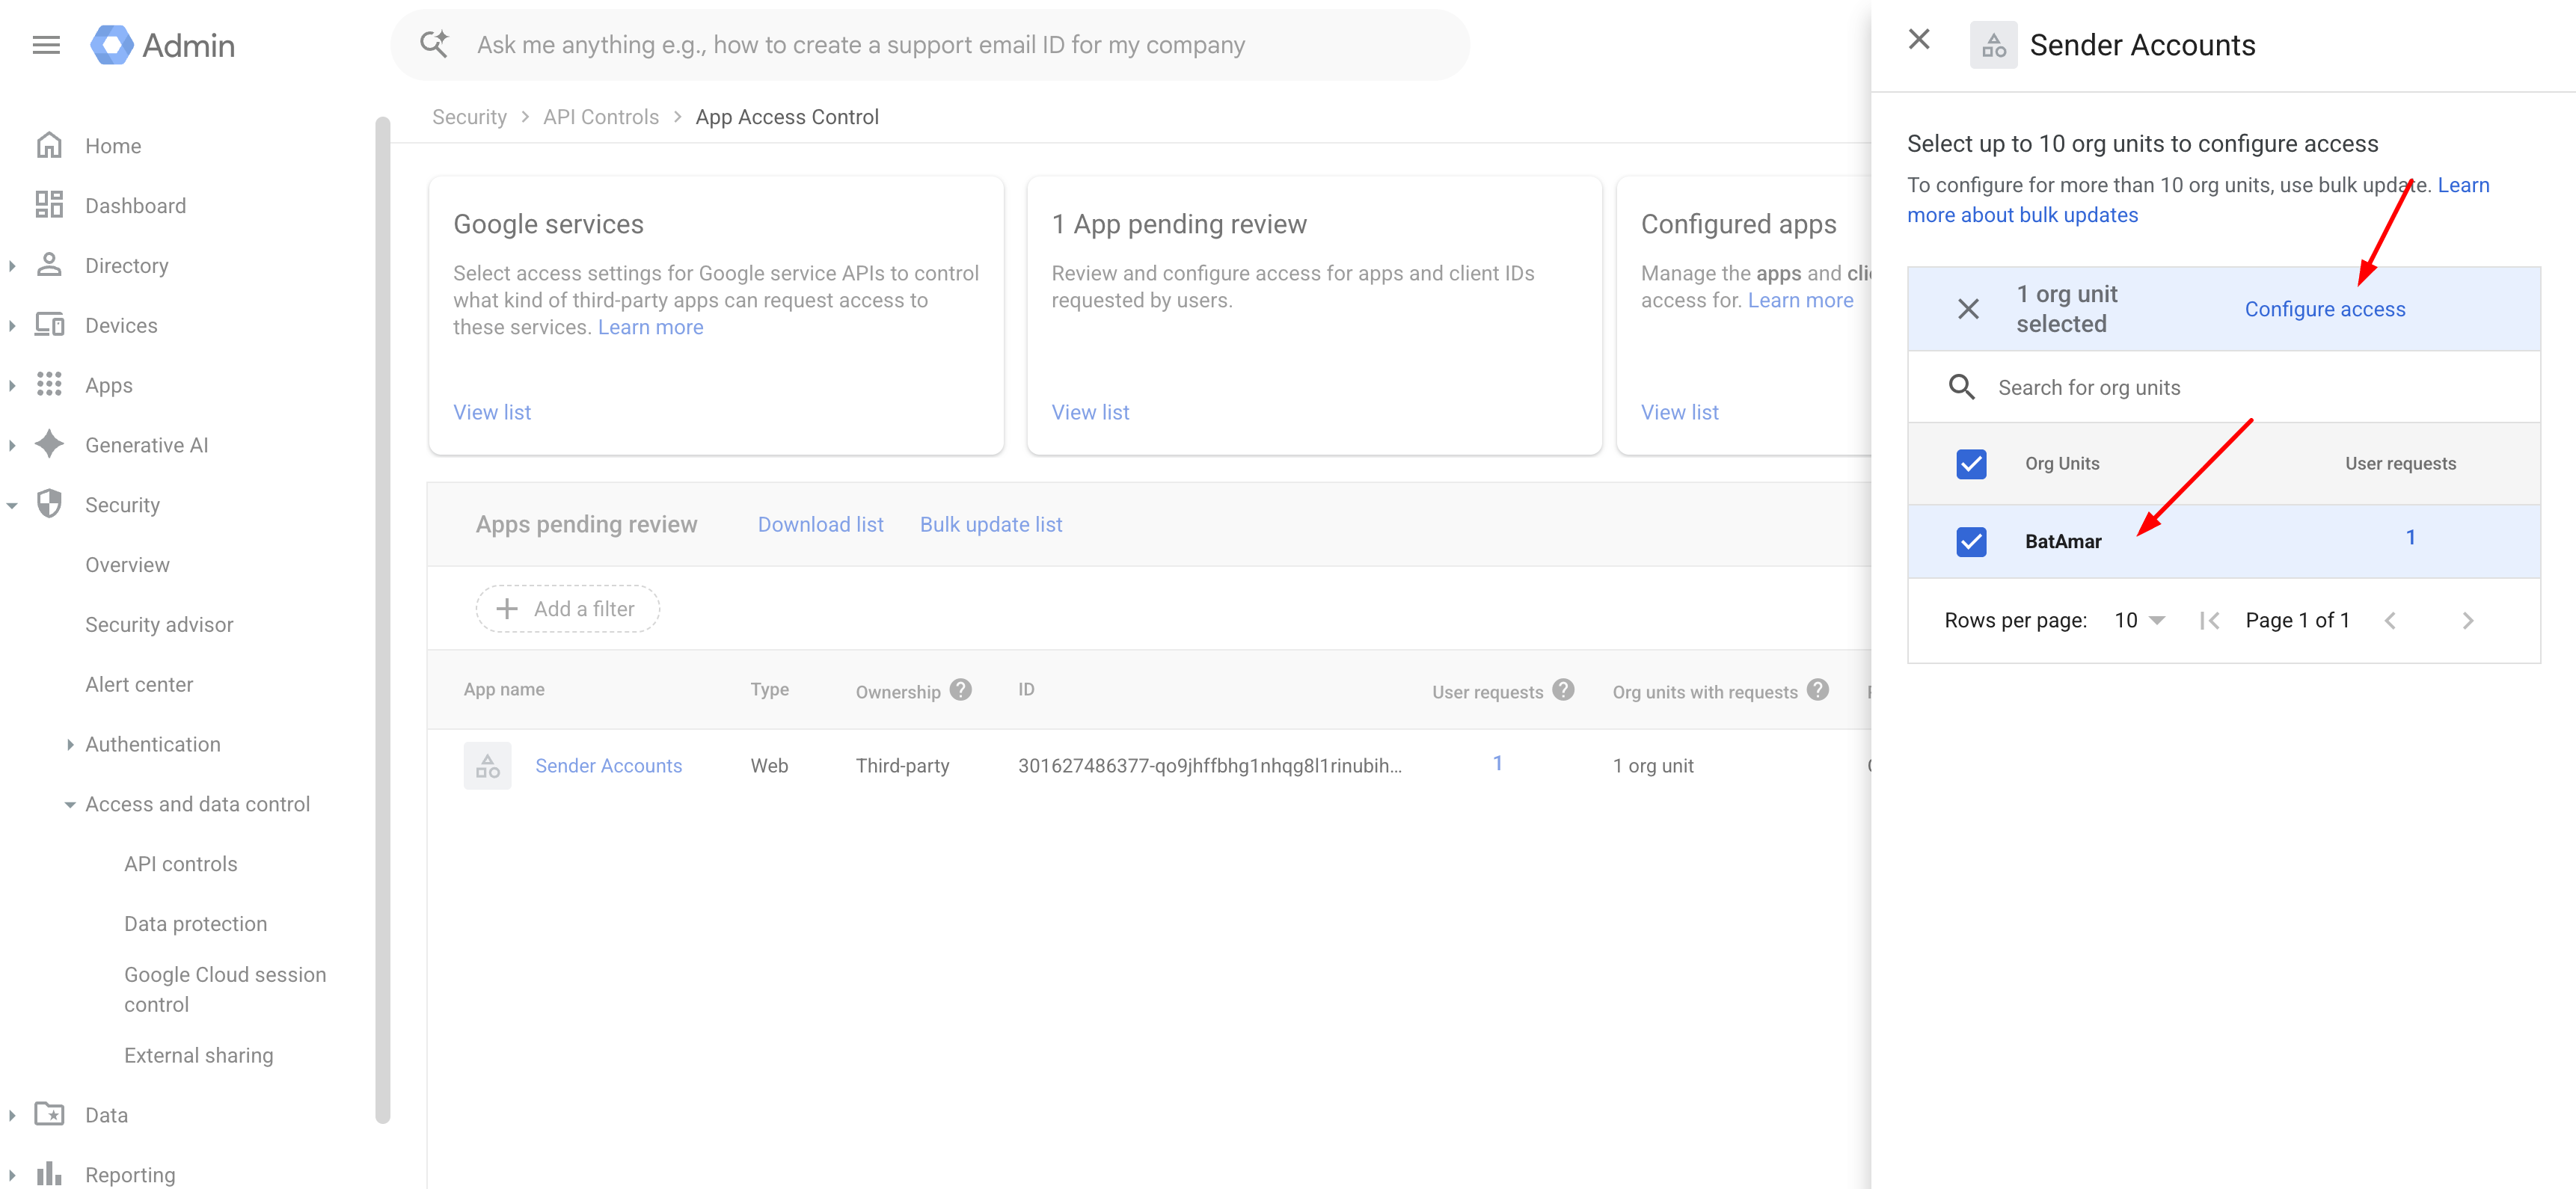This screenshot has height=1189, width=2576.
Task: Open Google Cloud session control in sidebar
Action: tap(225, 990)
